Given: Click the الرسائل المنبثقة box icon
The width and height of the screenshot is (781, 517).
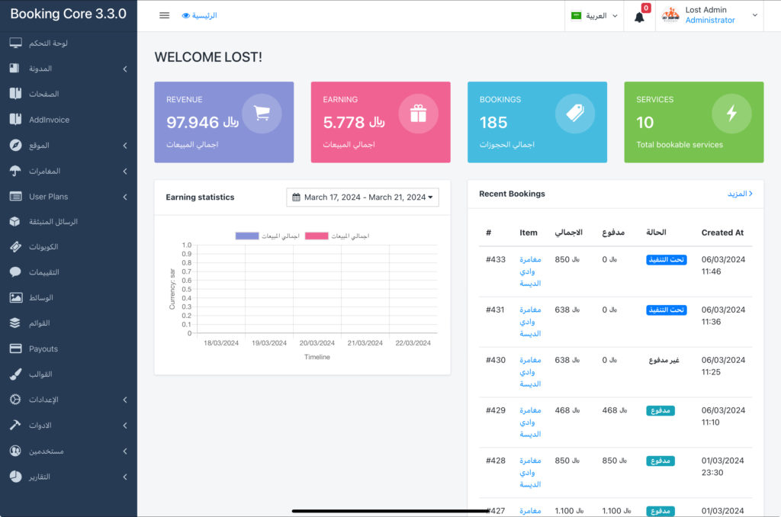Looking at the screenshot, I should [x=15, y=222].
